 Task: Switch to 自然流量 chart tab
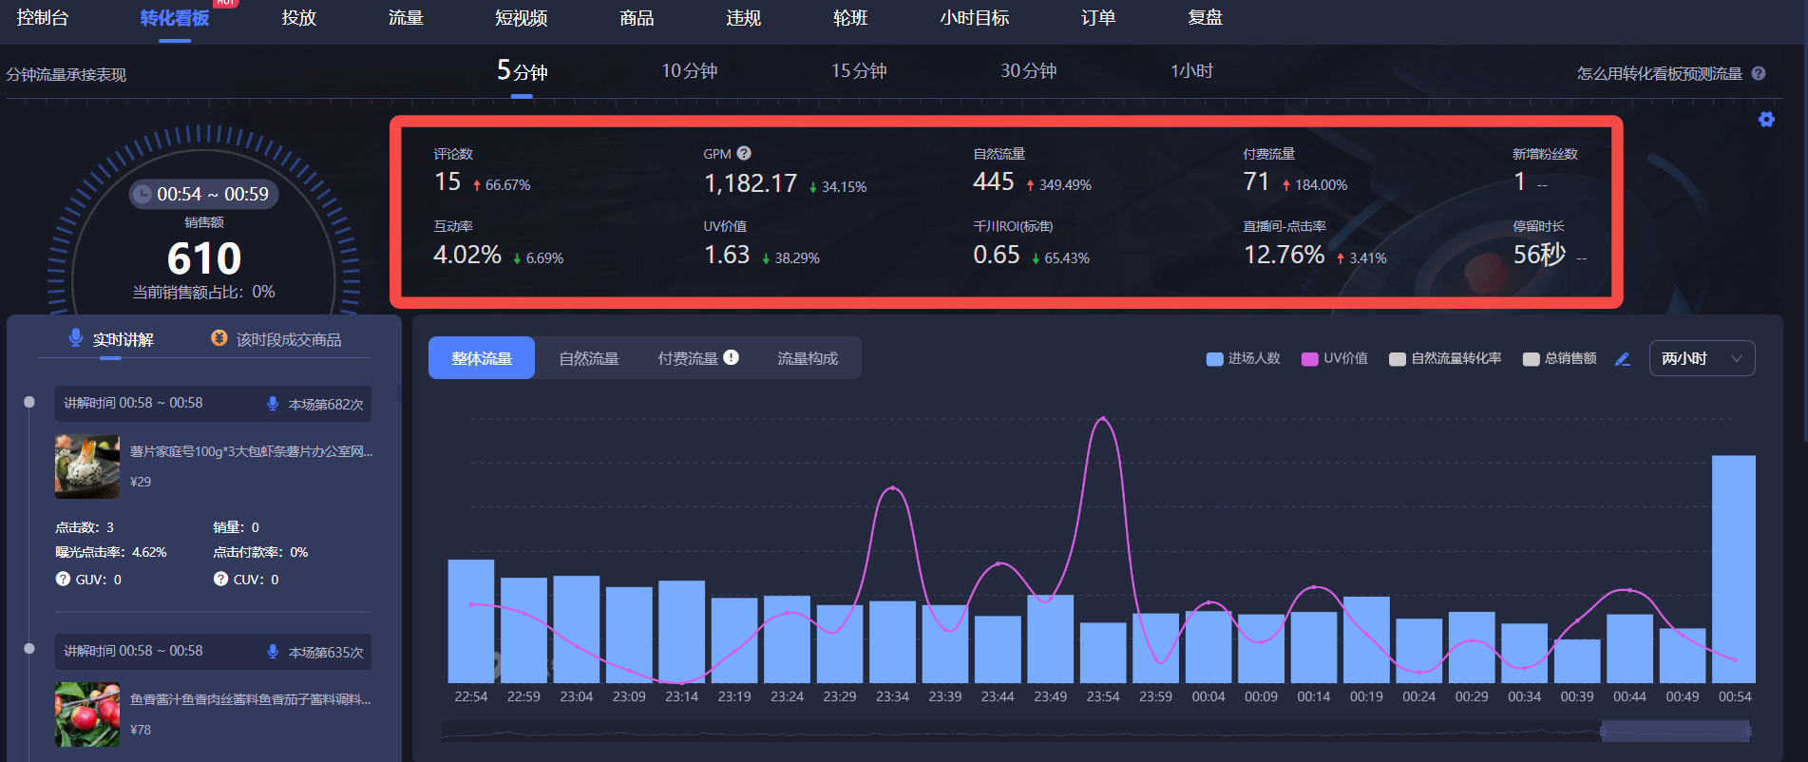(589, 358)
